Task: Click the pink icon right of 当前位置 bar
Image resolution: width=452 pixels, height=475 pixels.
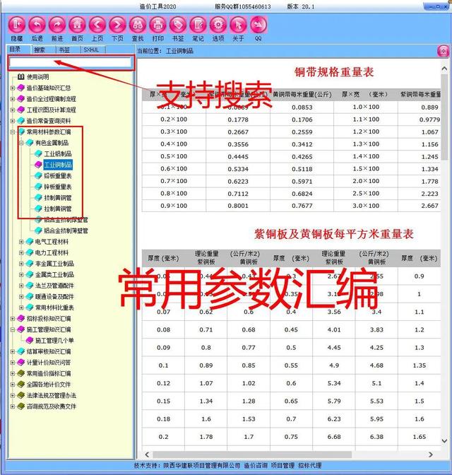Action: 444,51
